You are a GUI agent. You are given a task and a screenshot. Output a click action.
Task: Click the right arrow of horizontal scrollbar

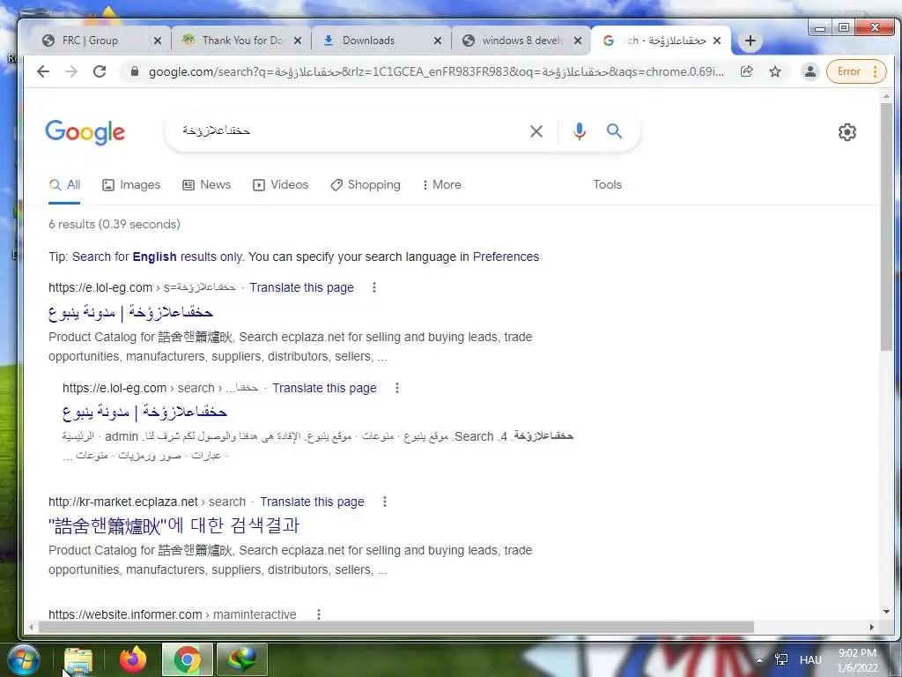(871, 627)
